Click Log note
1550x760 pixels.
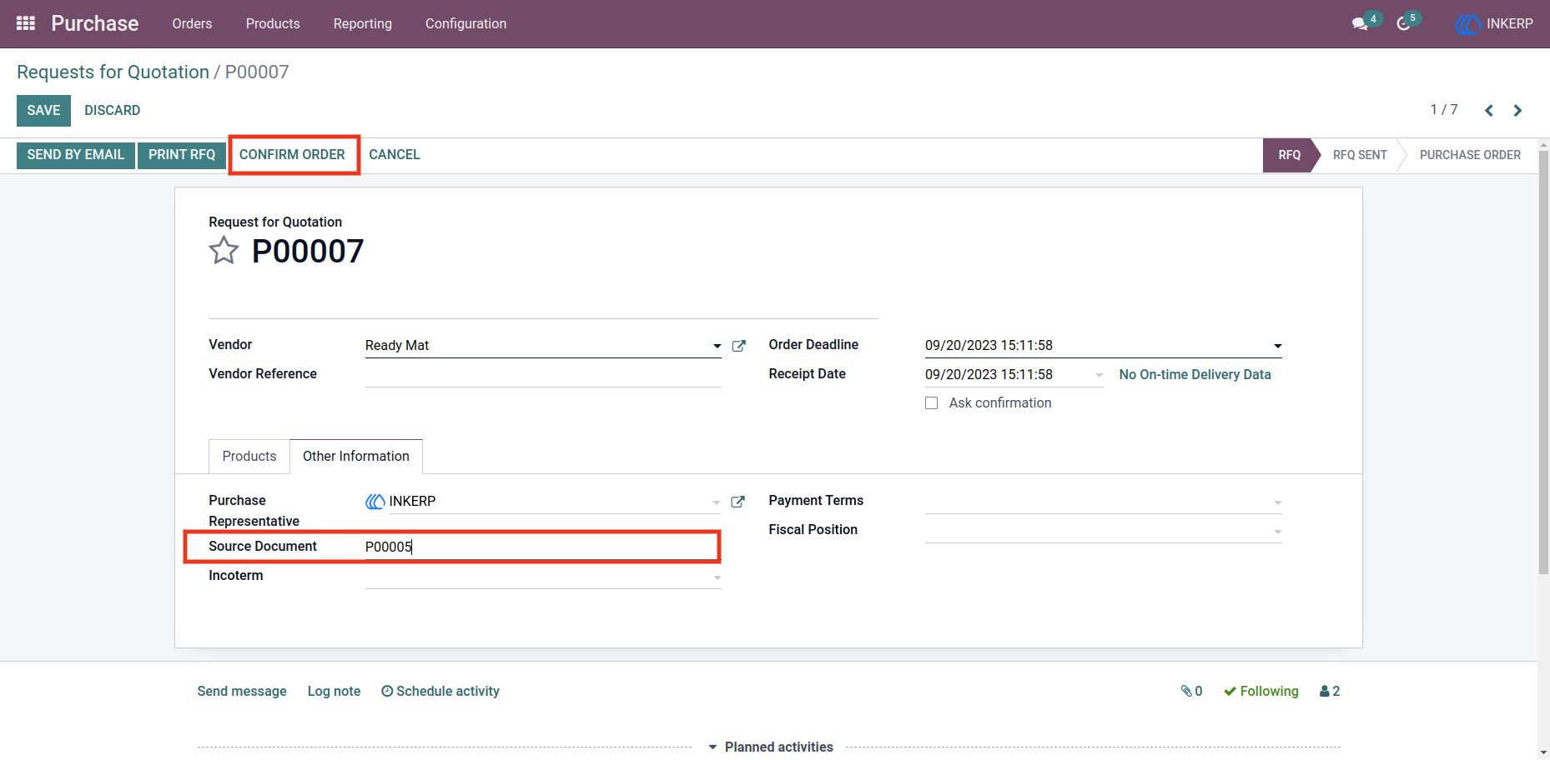334,691
